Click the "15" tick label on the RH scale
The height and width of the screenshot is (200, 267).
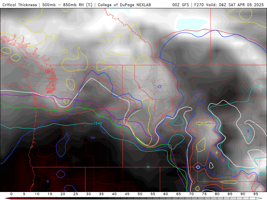pyautogui.click(x=50, y=194)
